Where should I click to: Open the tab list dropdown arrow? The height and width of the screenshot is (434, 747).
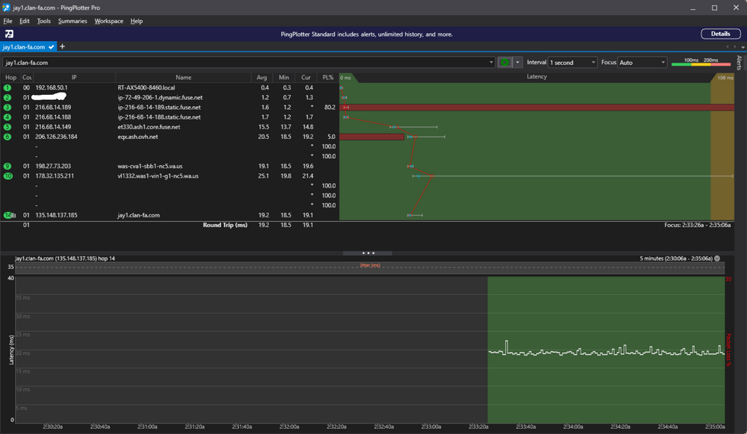tap(743, 47)
